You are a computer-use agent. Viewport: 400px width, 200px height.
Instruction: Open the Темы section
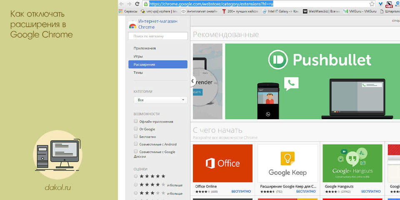tap(138, 72)
